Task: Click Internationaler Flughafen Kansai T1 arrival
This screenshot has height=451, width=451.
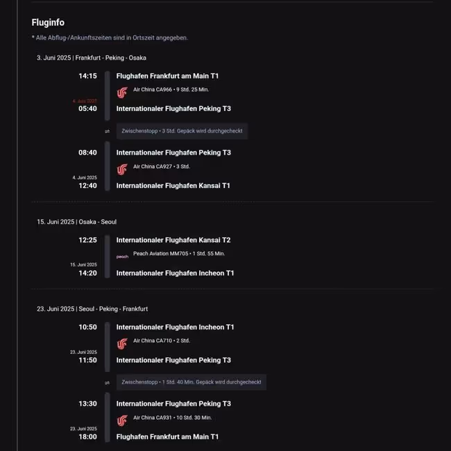Action: 173,186
